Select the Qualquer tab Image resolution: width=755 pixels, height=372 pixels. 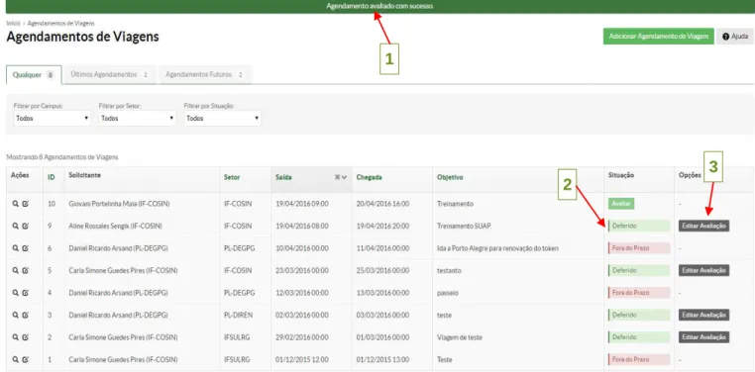34,75
